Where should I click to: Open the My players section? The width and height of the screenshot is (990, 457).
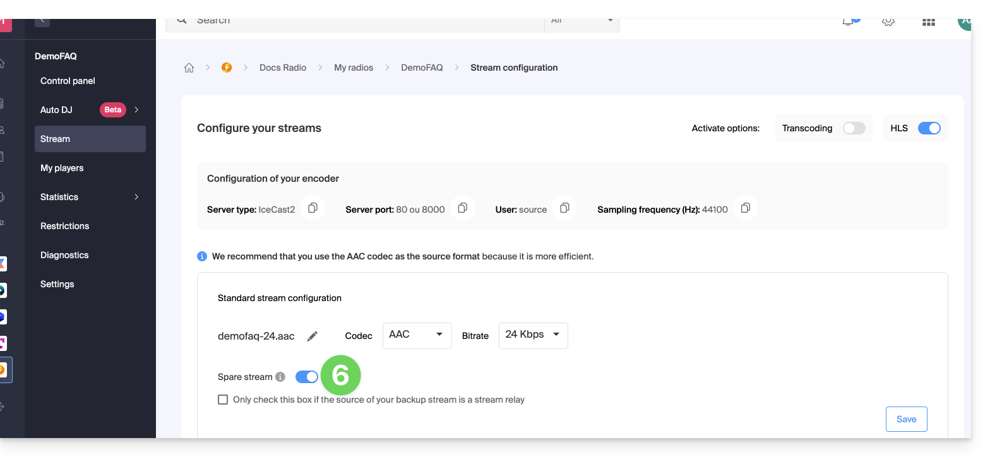coord(62,168)
